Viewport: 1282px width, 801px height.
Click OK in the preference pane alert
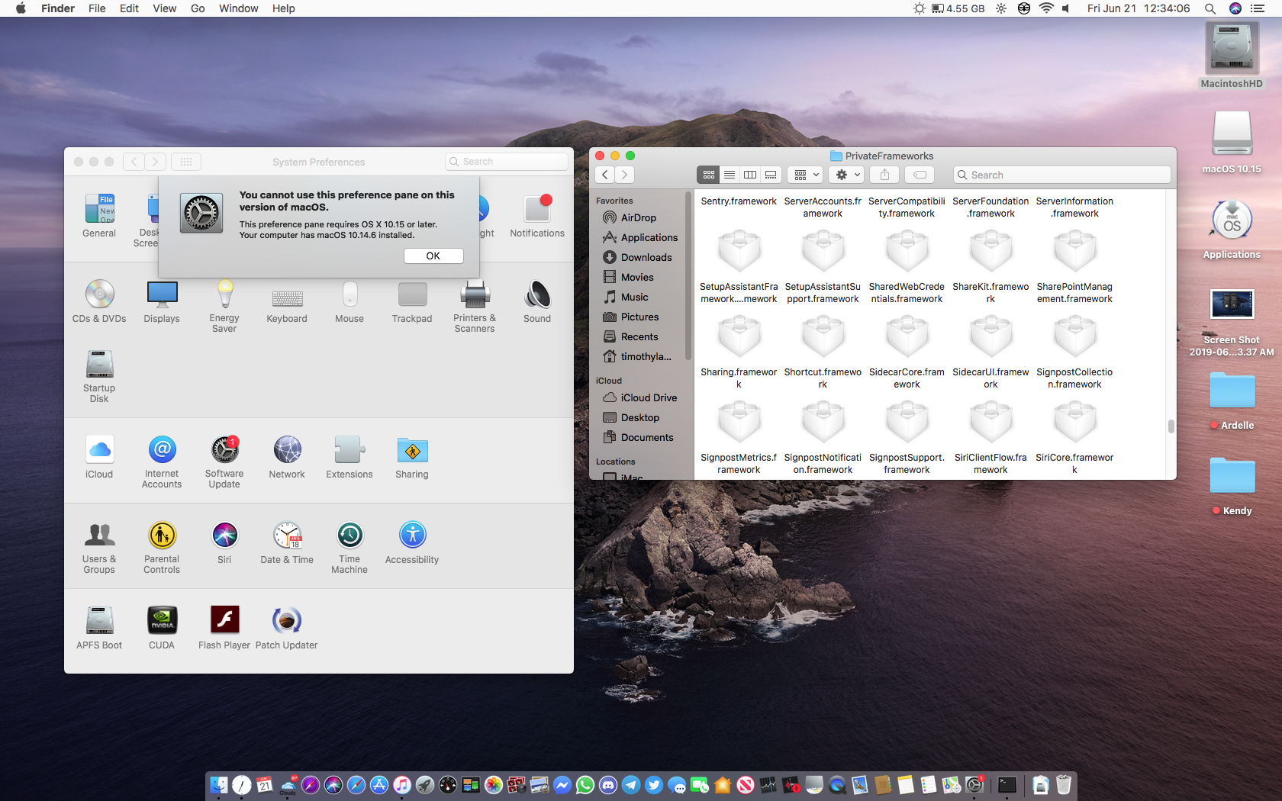click(x=433, y=256)
